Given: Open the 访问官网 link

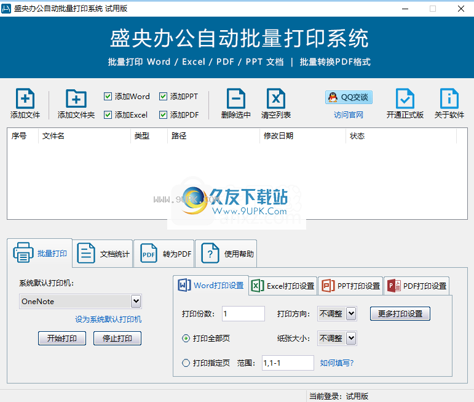Looking at the screenshot, I should click(x=349, y=115).
